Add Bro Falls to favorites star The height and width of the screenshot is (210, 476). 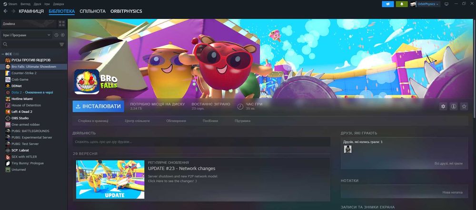(x=464, y=106)
